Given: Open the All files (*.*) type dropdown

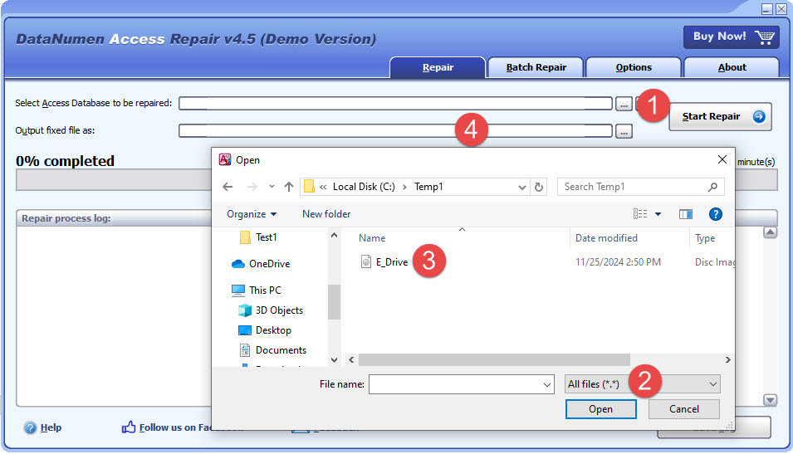Looking at the screenshot, I should click(x=642, y=384).
